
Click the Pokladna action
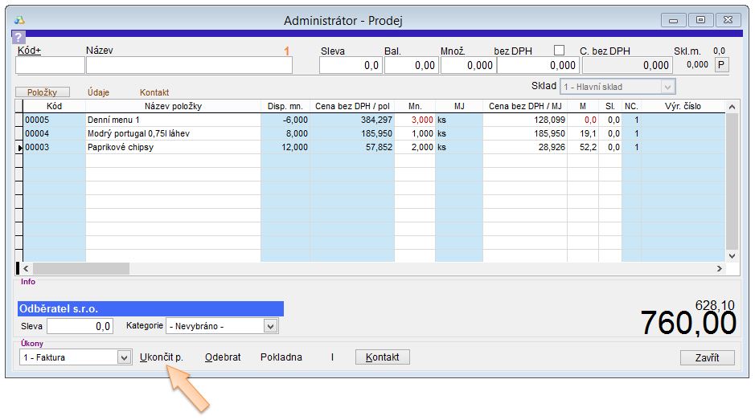(x=281, y=357)
